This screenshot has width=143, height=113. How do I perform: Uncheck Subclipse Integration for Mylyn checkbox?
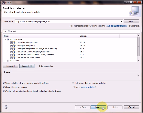[x=11, y=49]
